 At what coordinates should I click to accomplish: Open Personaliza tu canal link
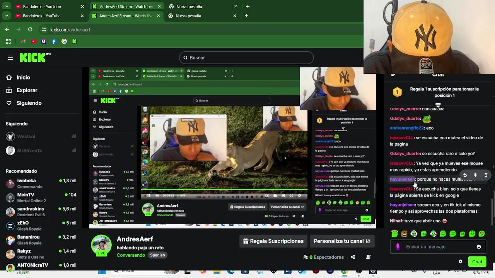(342, 241)
